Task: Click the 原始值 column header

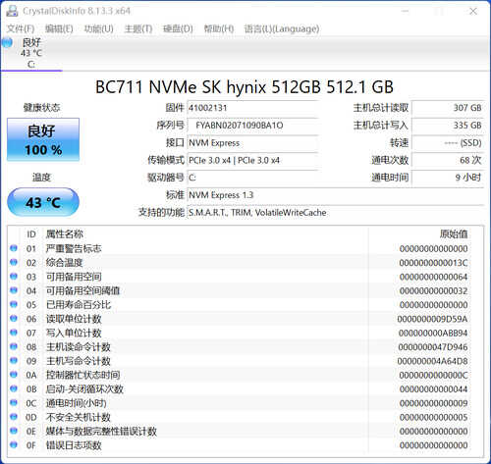Action: [454, 234]
